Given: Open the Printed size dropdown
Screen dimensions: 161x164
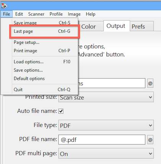Looking at the screenshot, I should [106, 97].
